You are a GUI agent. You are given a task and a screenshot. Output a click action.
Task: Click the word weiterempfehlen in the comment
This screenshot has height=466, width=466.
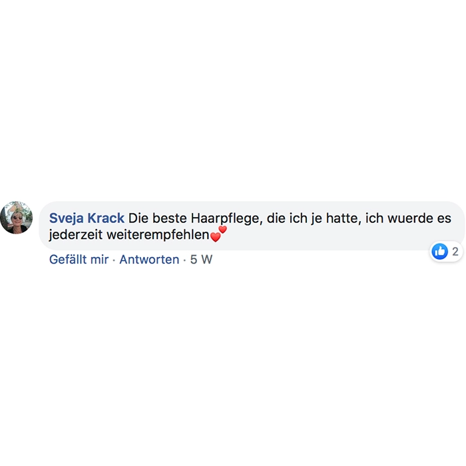pyautogui.click(x=158, y=235)
